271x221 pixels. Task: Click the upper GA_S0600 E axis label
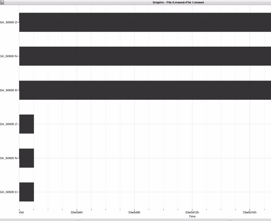coord(8,90)
